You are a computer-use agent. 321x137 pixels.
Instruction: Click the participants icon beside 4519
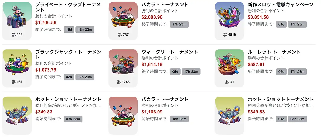pyautogui.click(x=225, y=35)
